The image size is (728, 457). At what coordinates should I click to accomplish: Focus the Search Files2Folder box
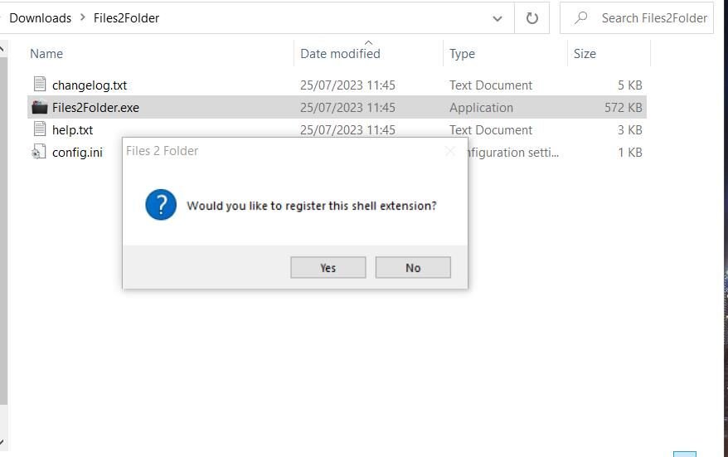click(637, 18)
